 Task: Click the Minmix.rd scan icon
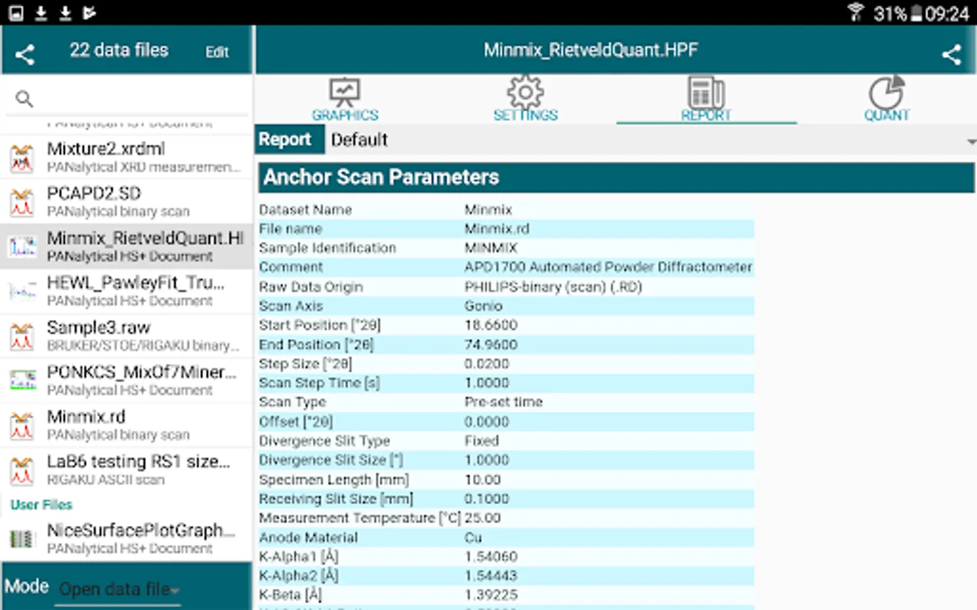click(22, 426)
